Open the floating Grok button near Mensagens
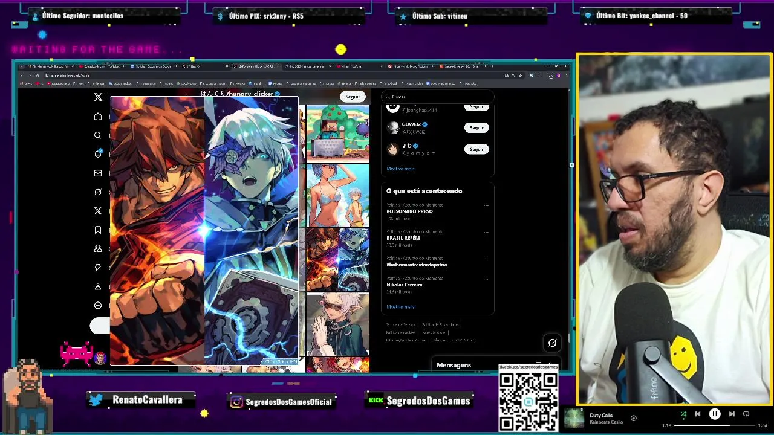The width and height of the screenshot is (774, 435). coord(552,343)
